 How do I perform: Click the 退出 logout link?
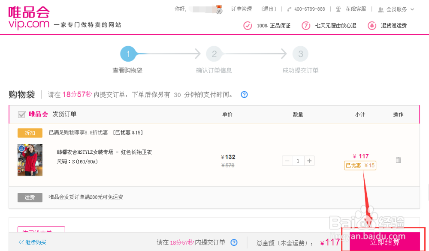click(269, 9)
